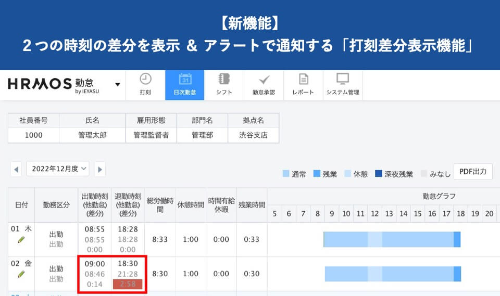Click the 管理部 department cell
500x296 pixels.
pos(202,135)
